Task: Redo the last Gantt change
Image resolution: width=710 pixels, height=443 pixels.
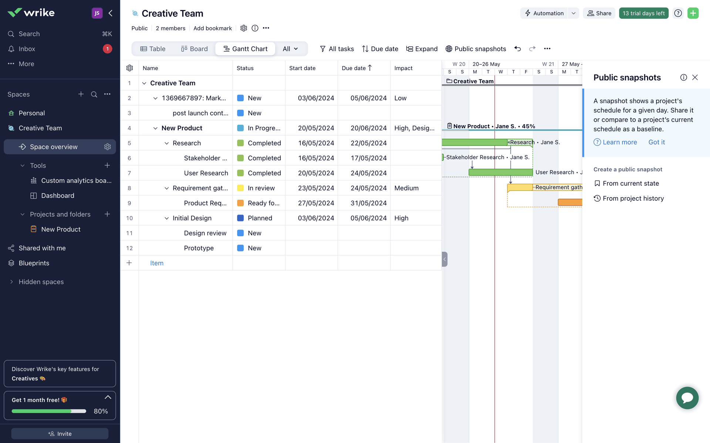Action: (532, 49)
